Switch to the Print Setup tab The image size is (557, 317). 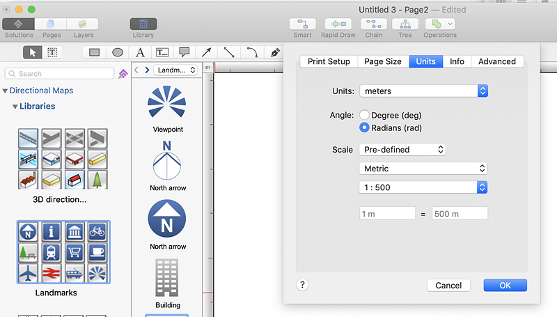tap(329, 61)
